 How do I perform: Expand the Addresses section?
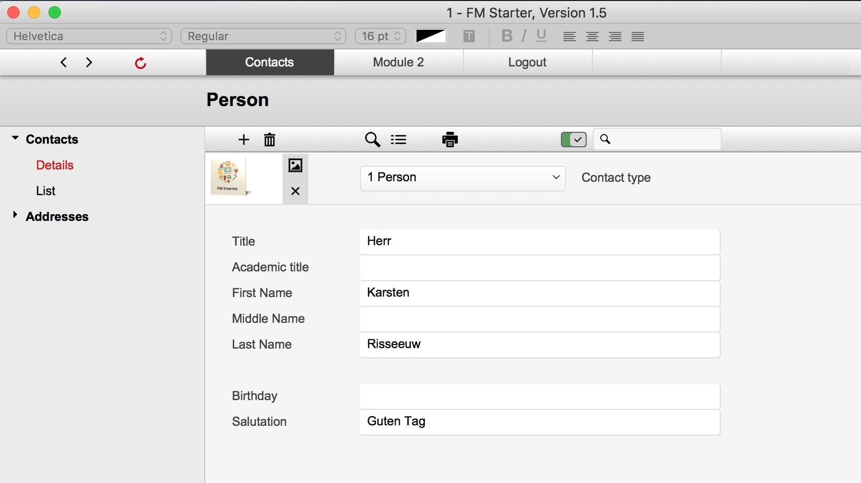click(x=15, y=216)
